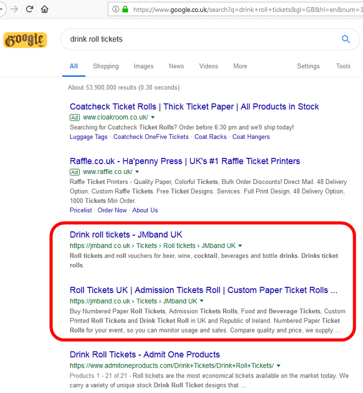
Task: Open the Raffle.co.uk Ha'penny Press ad headline
Action: (185, 161)
